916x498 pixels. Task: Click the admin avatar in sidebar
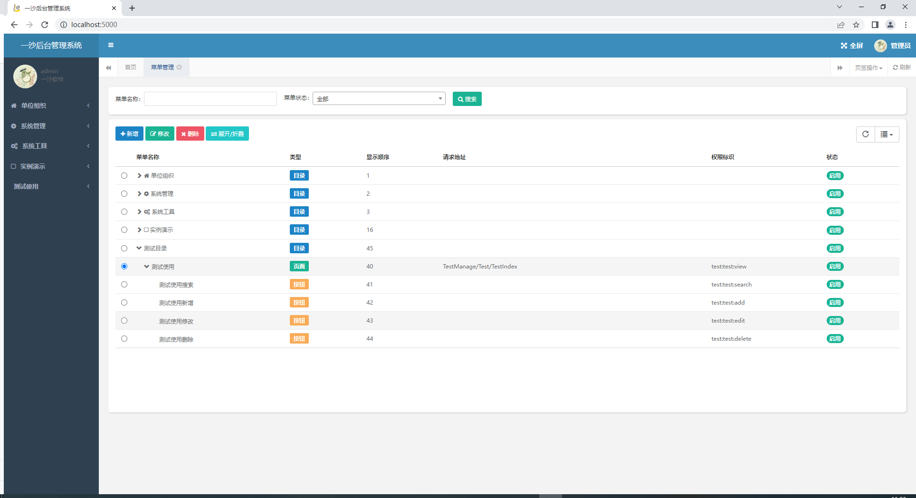point(25,77)
